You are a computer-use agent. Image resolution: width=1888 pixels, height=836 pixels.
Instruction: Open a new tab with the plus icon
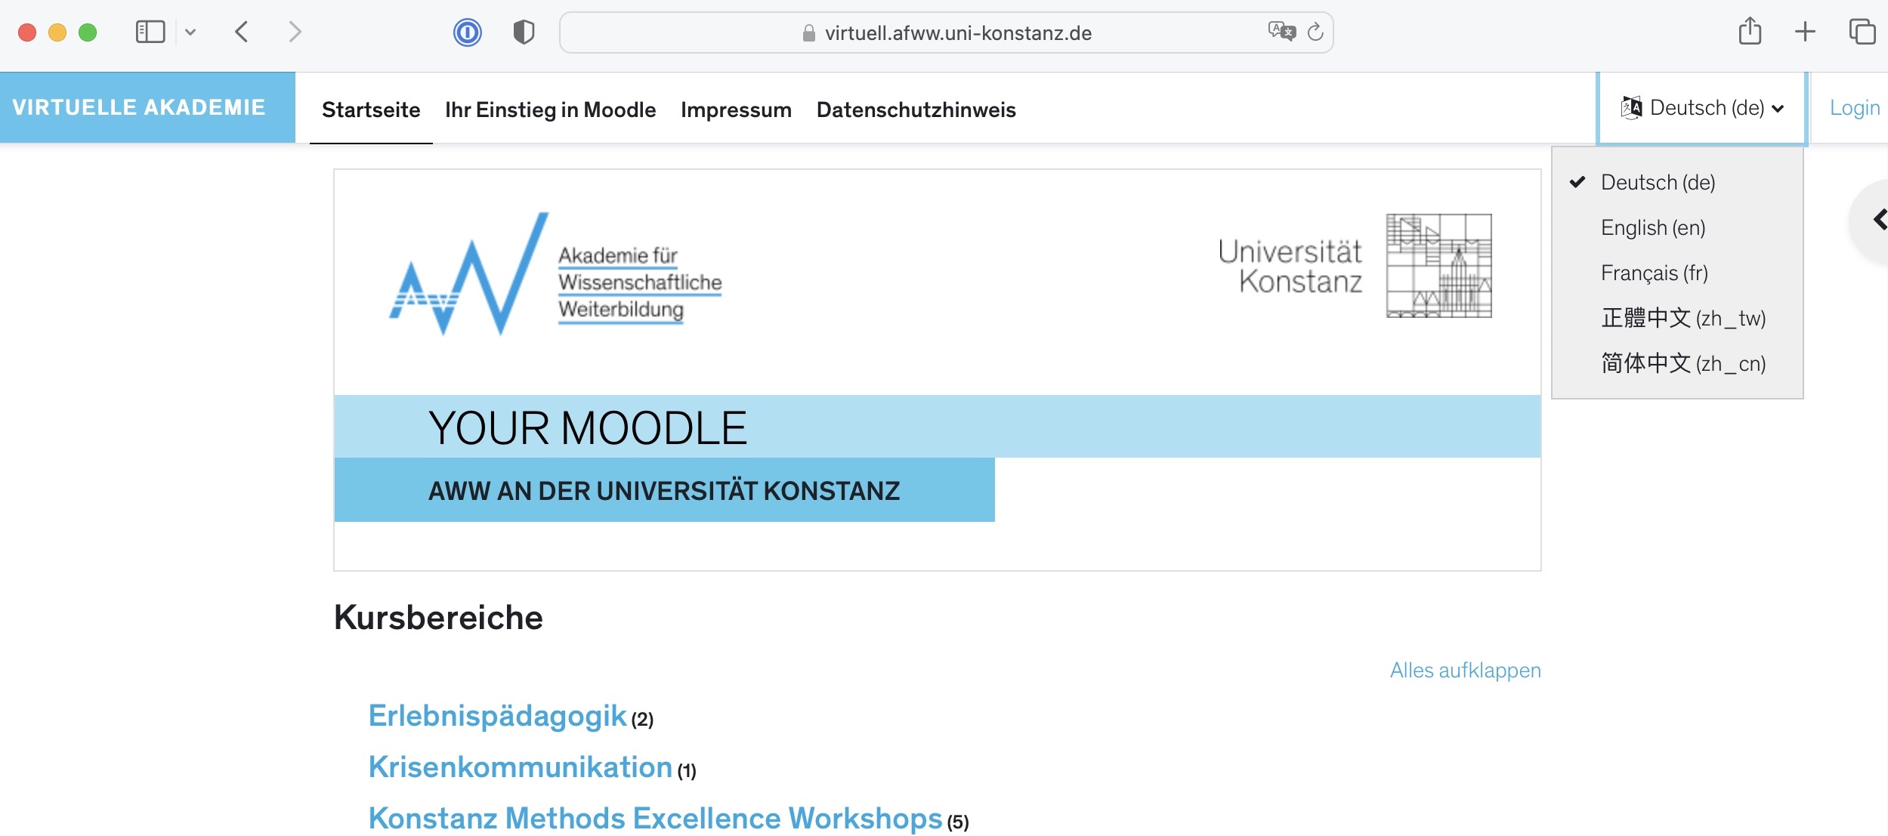pyautogui.click(x=1805, y=32)
